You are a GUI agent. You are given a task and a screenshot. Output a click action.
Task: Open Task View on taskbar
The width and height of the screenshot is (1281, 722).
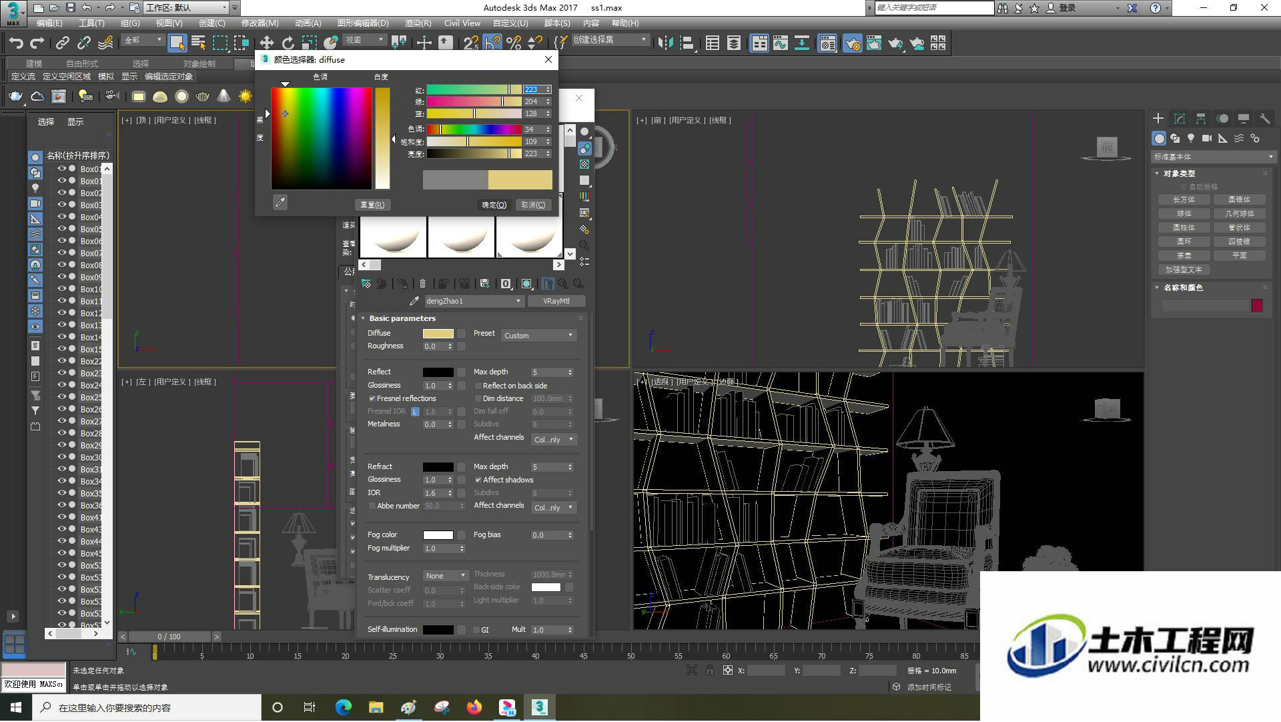click(x=310, y=707)
